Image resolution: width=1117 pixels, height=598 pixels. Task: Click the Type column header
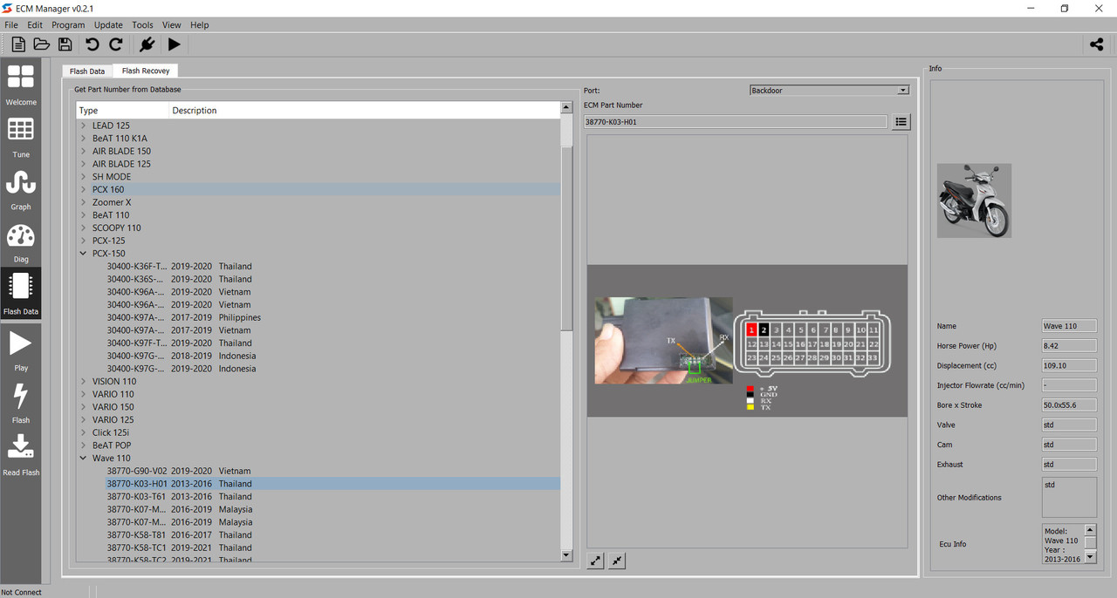(x=123, y=111)
